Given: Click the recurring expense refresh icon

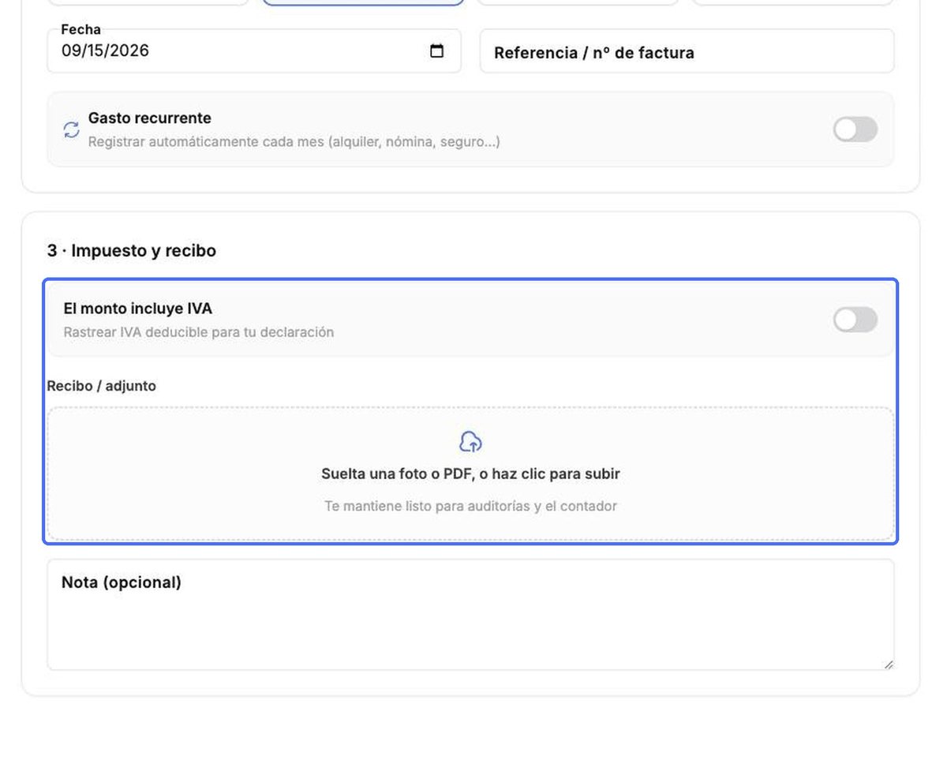Looking at the screenshot, I should [72, 129].
